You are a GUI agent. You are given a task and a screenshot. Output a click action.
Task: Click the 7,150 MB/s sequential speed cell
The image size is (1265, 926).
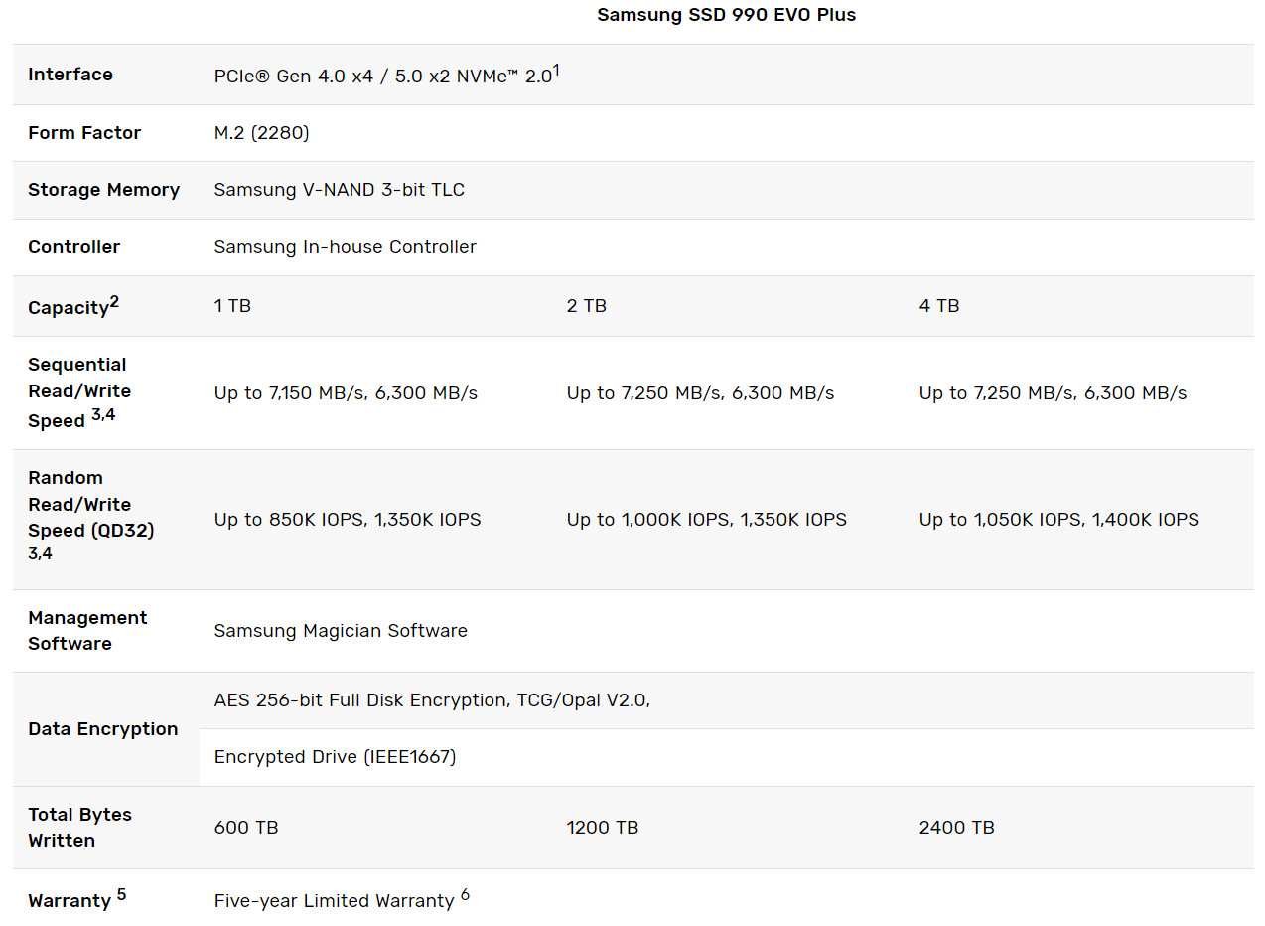point(346,393)
